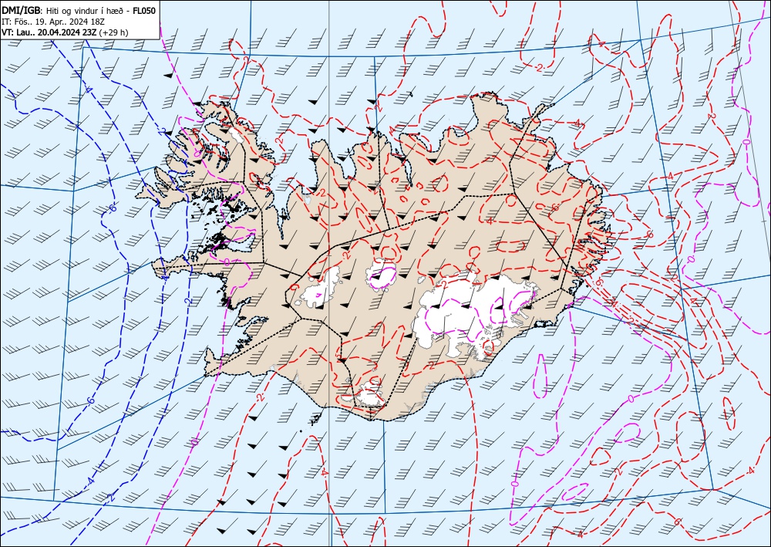Click the "(+29 h)" forecast offset text
The image size is (771, 547).
coord(113,32)
